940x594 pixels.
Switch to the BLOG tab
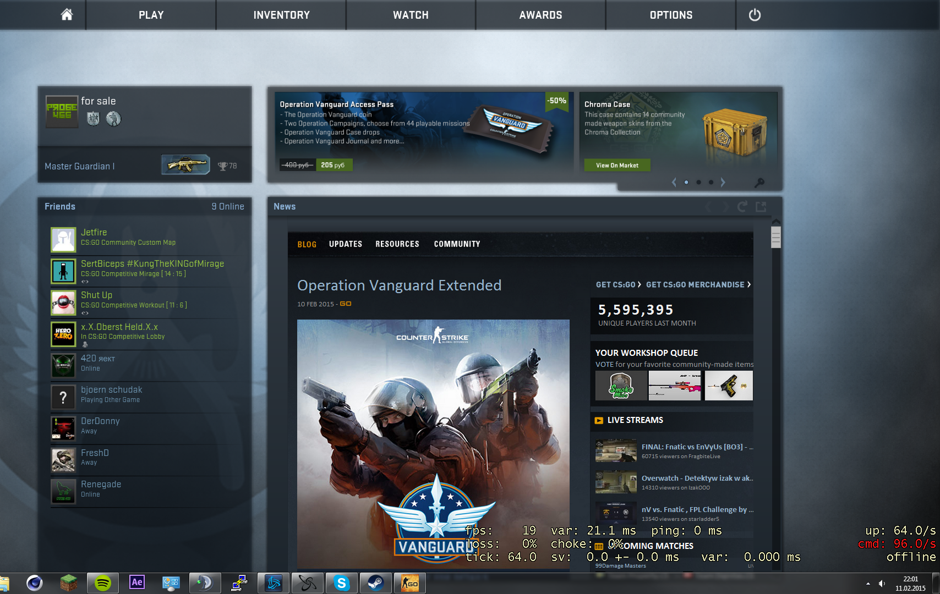[x=307, y=244]
